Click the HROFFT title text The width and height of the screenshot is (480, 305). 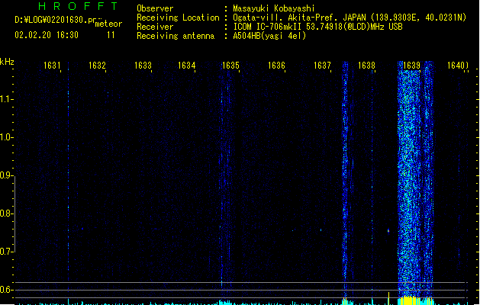(x=79, y=6)
